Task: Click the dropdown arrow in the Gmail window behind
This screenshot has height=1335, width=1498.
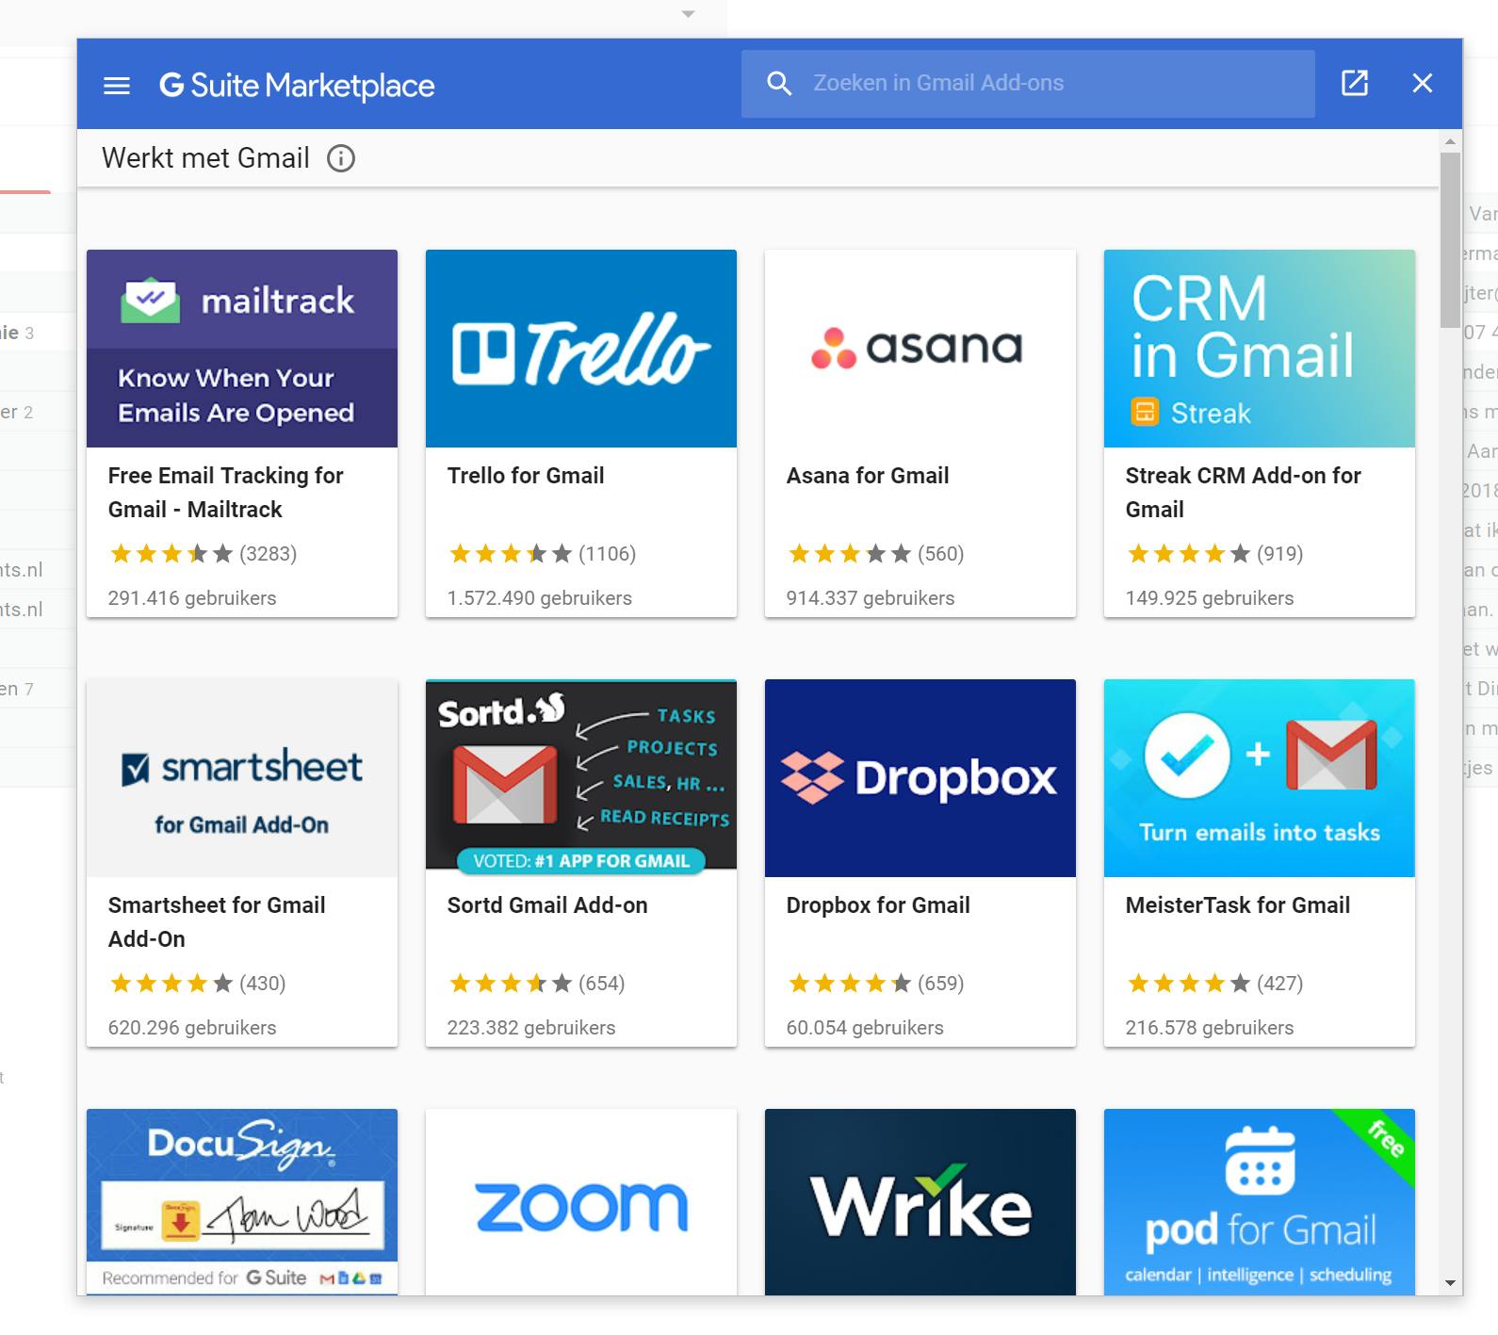Action: (688, 14)
